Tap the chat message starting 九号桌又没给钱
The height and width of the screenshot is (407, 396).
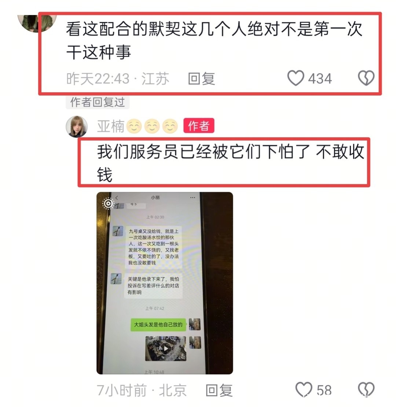153,247
